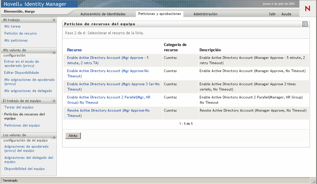
Task: Open Mis asignaciones de apoderado (proxy)
Action: [x=30, y=82]
